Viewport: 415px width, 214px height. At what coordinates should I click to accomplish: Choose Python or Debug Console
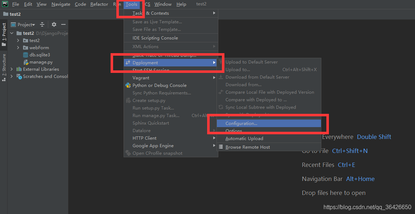click(x=171, y=85)
